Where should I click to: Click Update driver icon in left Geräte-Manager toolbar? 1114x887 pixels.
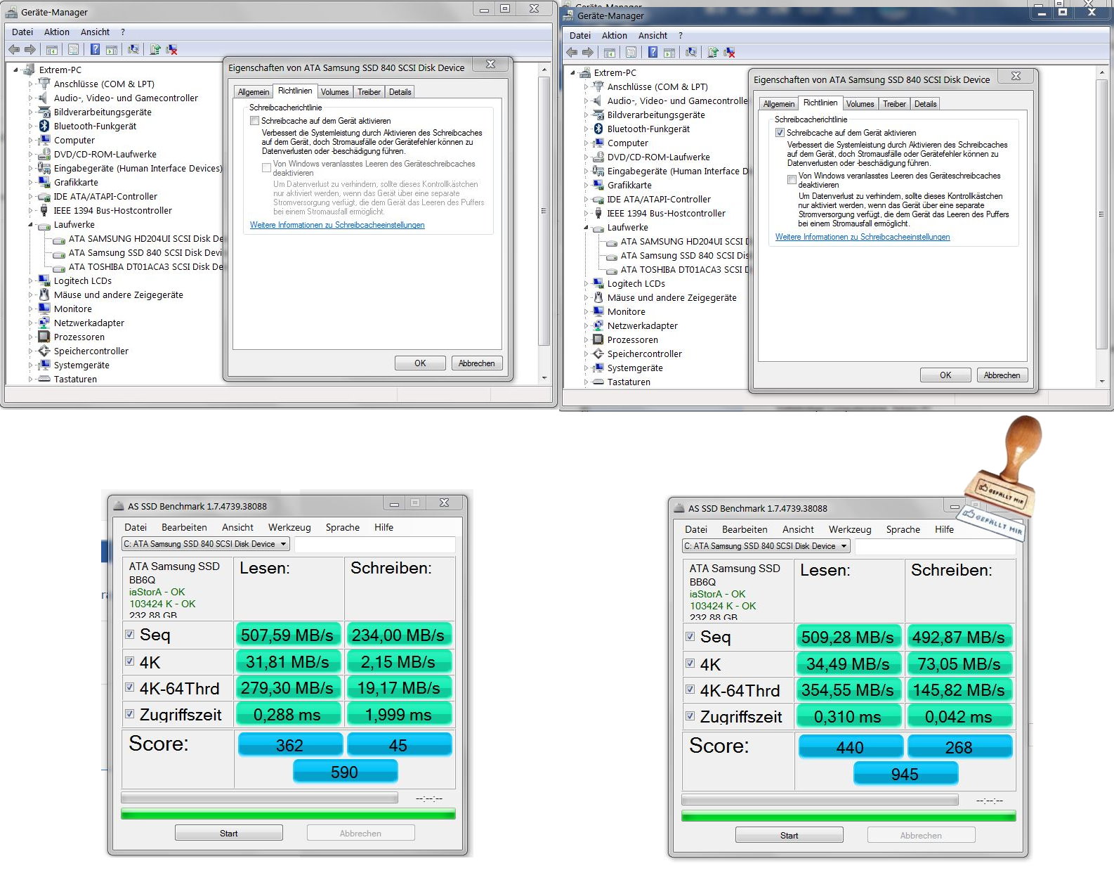click(155, 49)
